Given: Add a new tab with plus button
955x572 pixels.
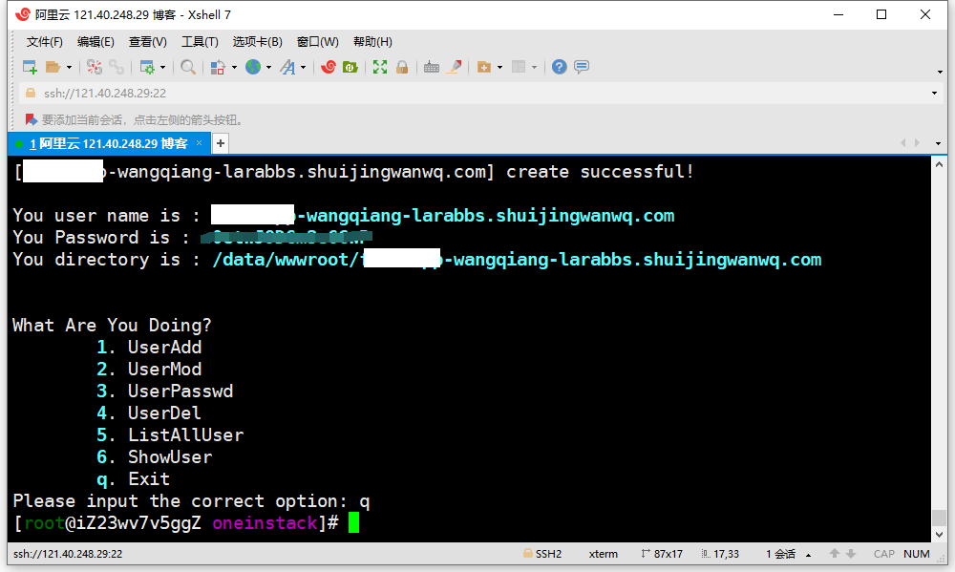Looking at the screenshot, I should point(221,144).
